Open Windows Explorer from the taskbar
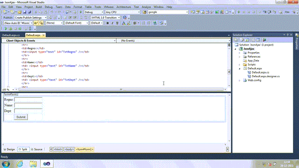Image resolution: width=299 pixels, height=168 pixels. (x=33, y=164)
